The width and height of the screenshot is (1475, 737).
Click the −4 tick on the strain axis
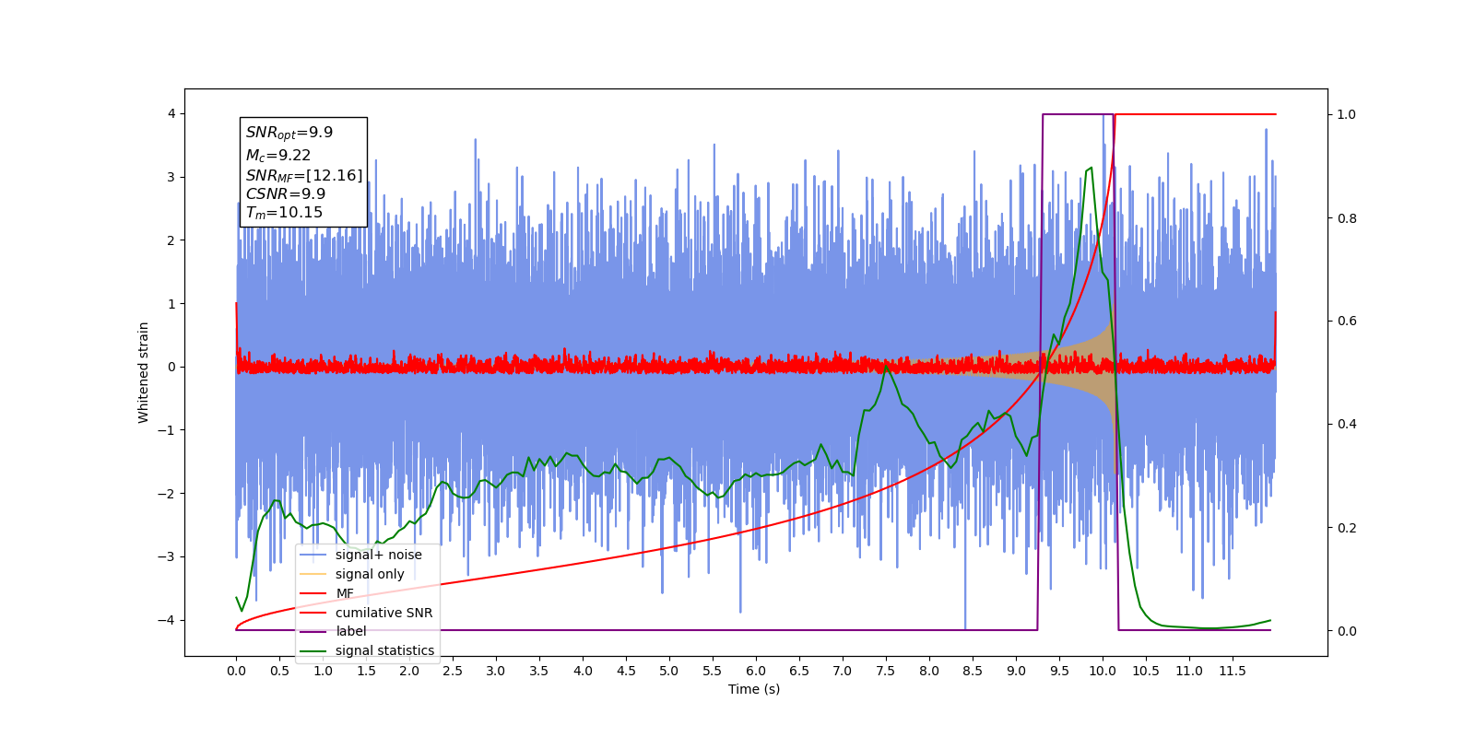(168, 620)
